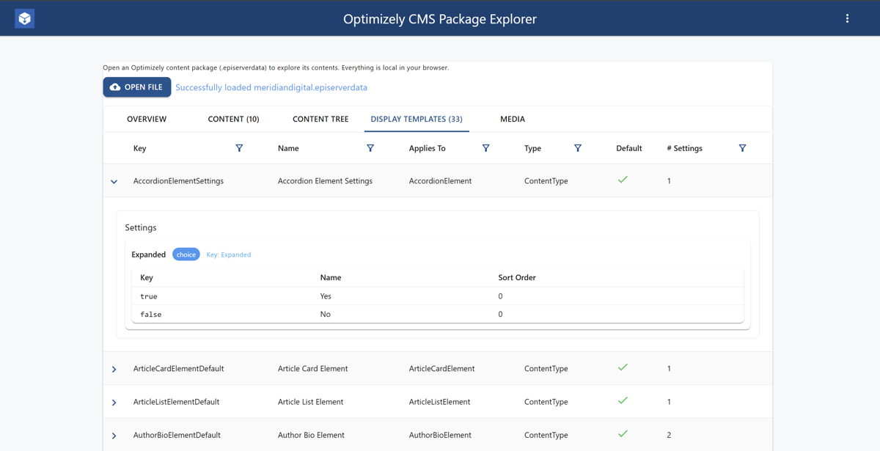Switch to the CONTENT TREE tab
Screen dimensions: 880x451
(x=320, y=119)
